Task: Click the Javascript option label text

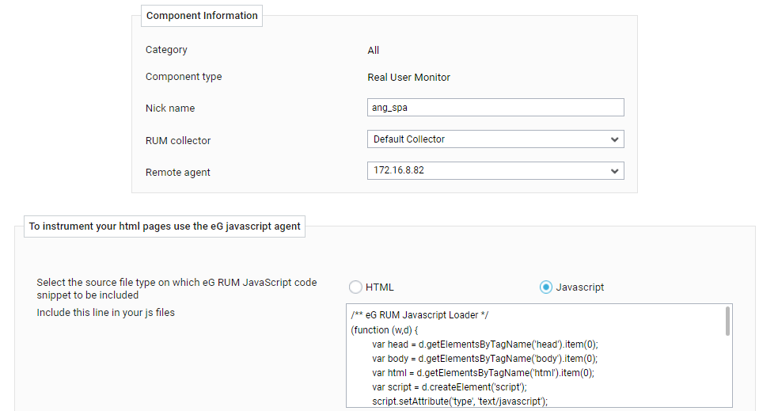Action: (x=580, y=287)
